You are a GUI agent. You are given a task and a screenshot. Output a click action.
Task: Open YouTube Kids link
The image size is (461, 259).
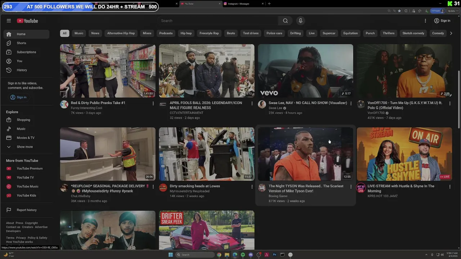coord(27,195)
